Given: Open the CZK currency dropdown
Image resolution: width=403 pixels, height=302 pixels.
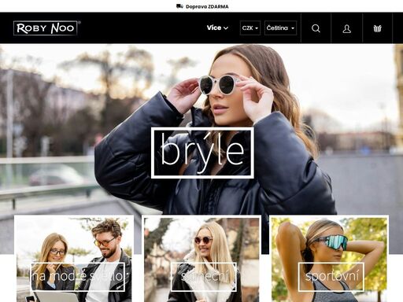Looking at the screenshot, I should (x=250, y=28).
